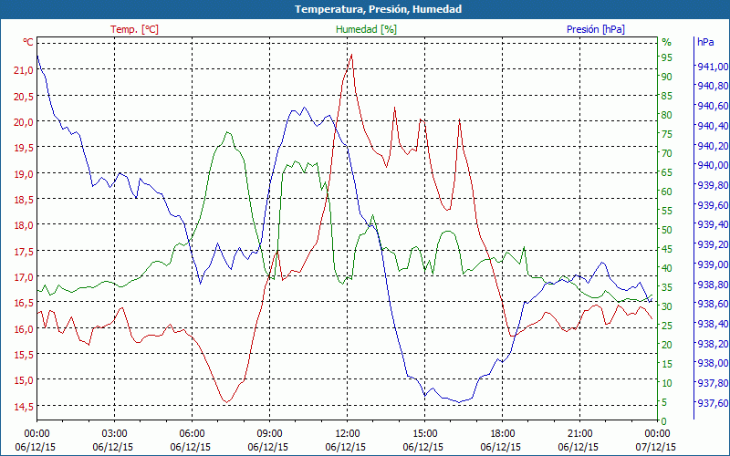Click the blue 'hPa' axis unit label

click(705, 42)
